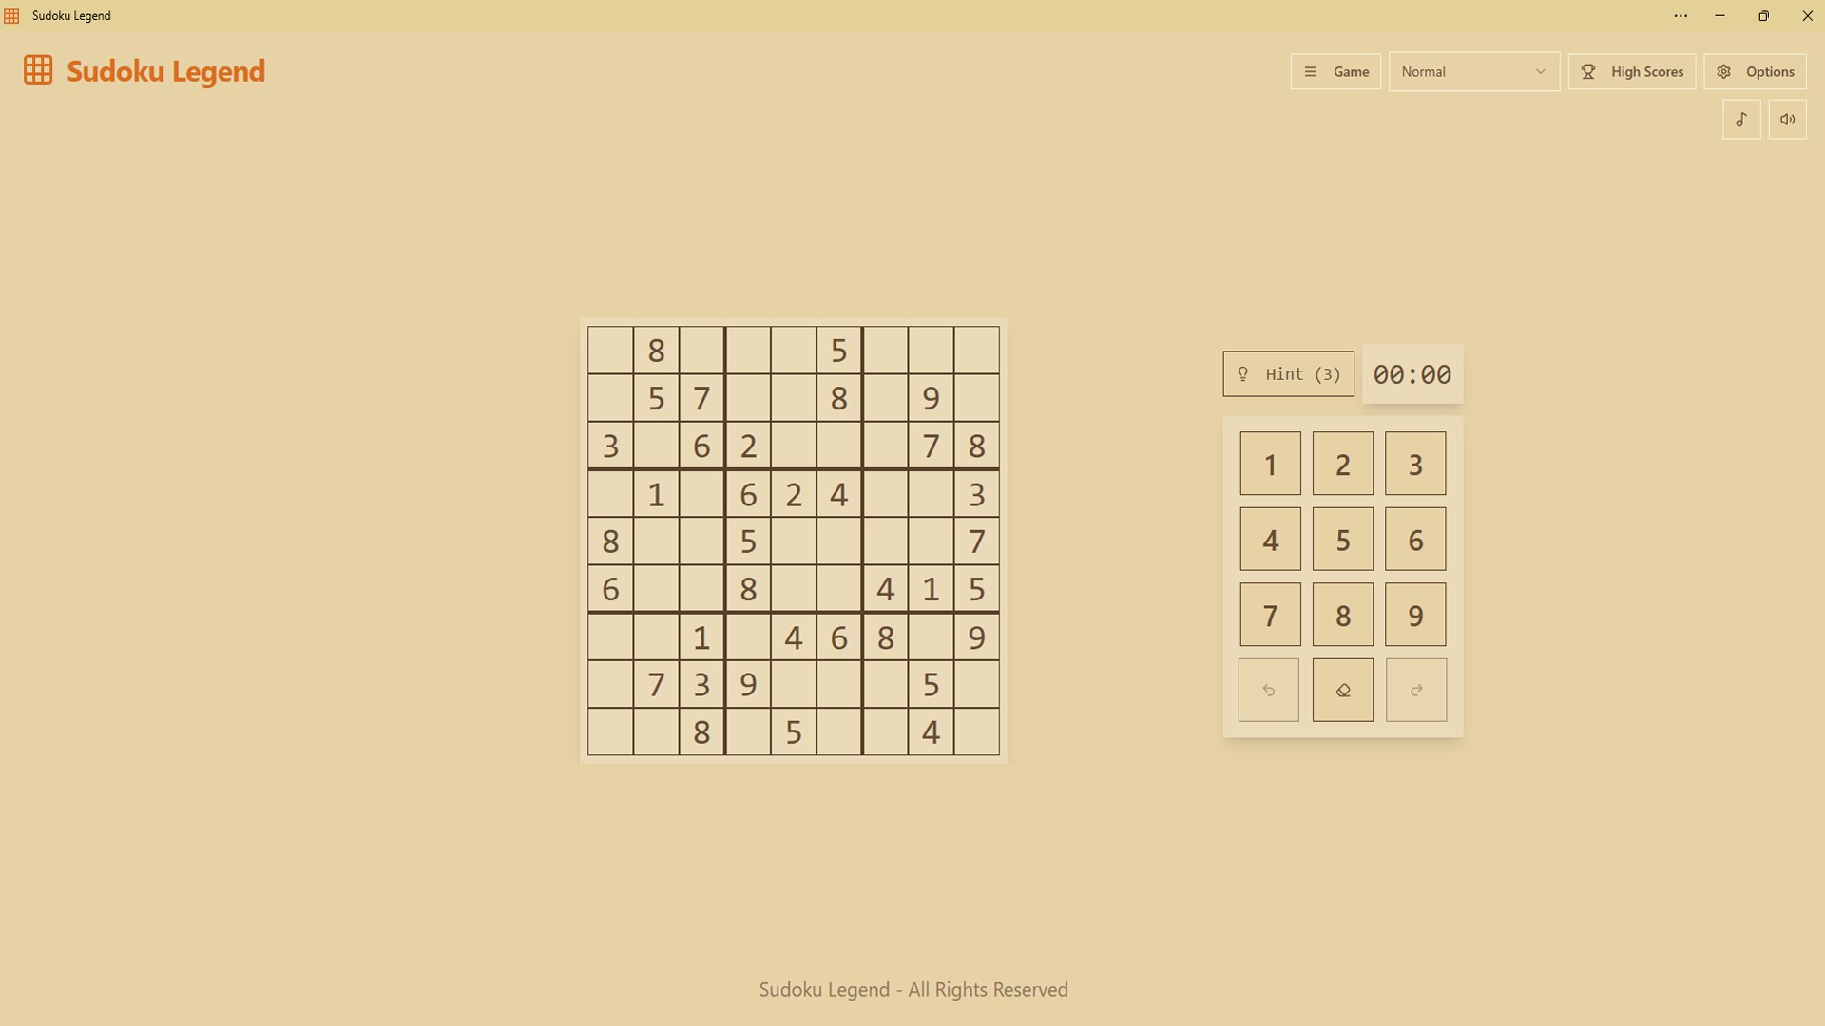Viewport: 1825px width, 1026px height.
Task: Use the Hint (3) lightbulb button
Action: tap(1288, 374)
